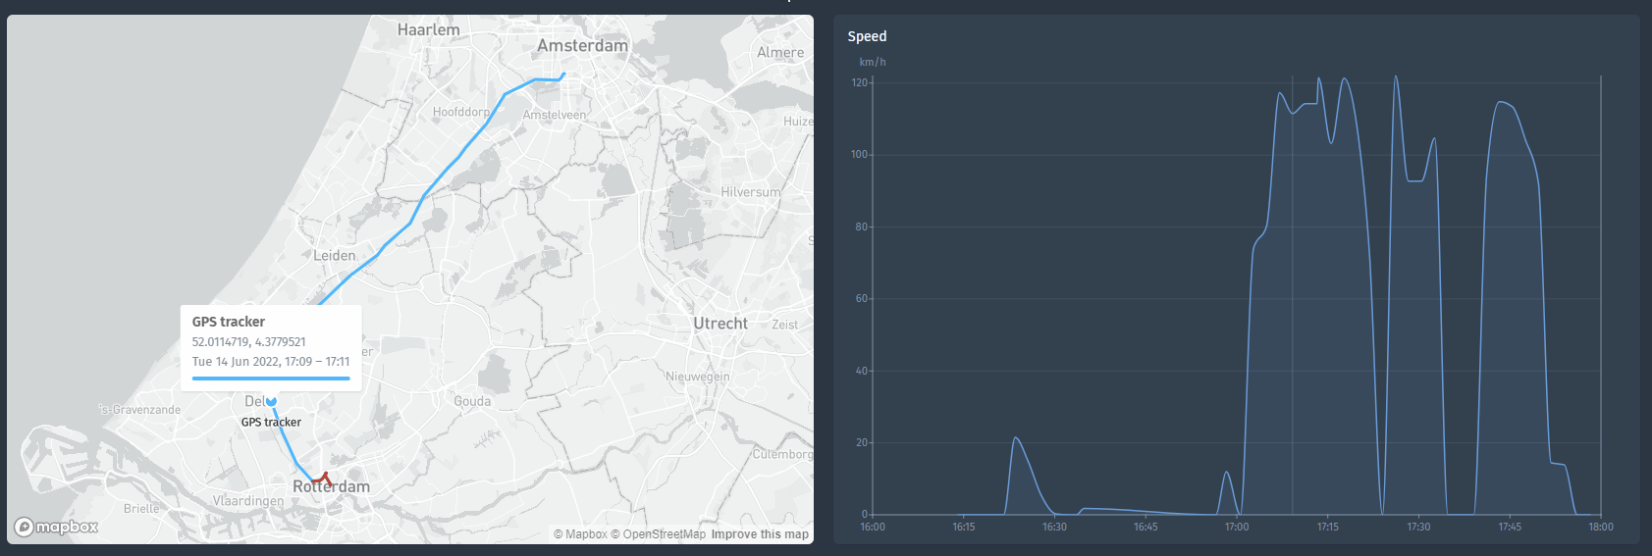Click the route endpoint in Amsterdam
The image size is (1652, 556).
563,75
